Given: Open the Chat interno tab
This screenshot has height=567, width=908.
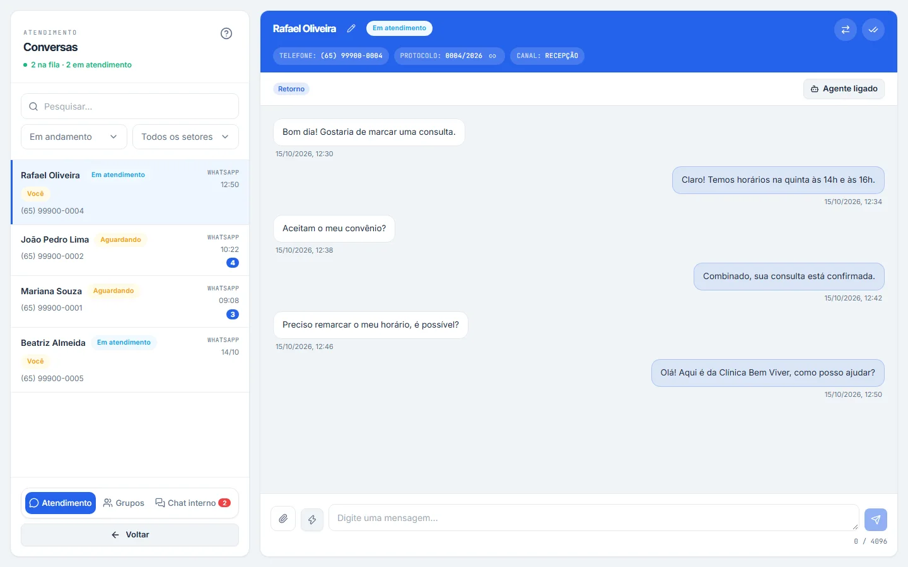Looking at the screenshot, I should tap(193, 503).
